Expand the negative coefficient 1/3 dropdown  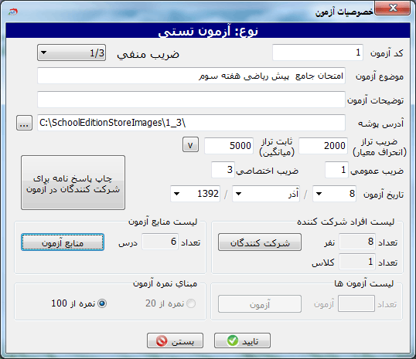coord(72,52)
